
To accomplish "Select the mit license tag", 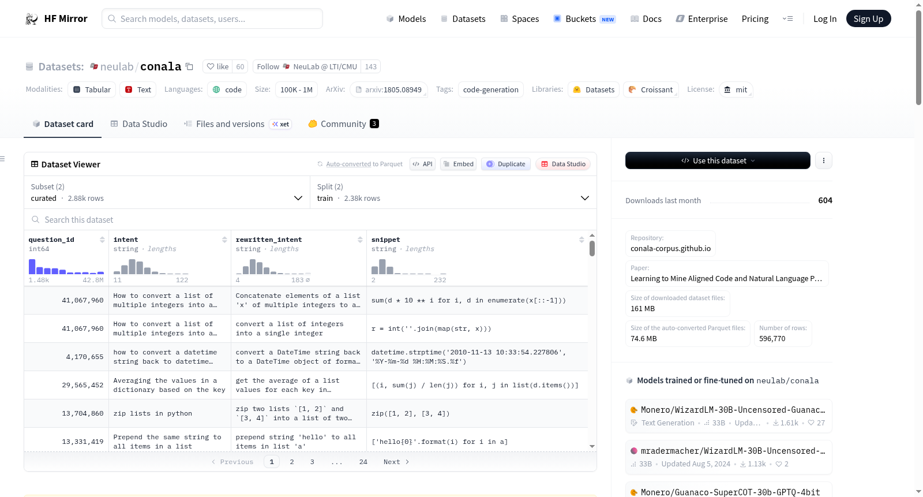I will (736, 90).
